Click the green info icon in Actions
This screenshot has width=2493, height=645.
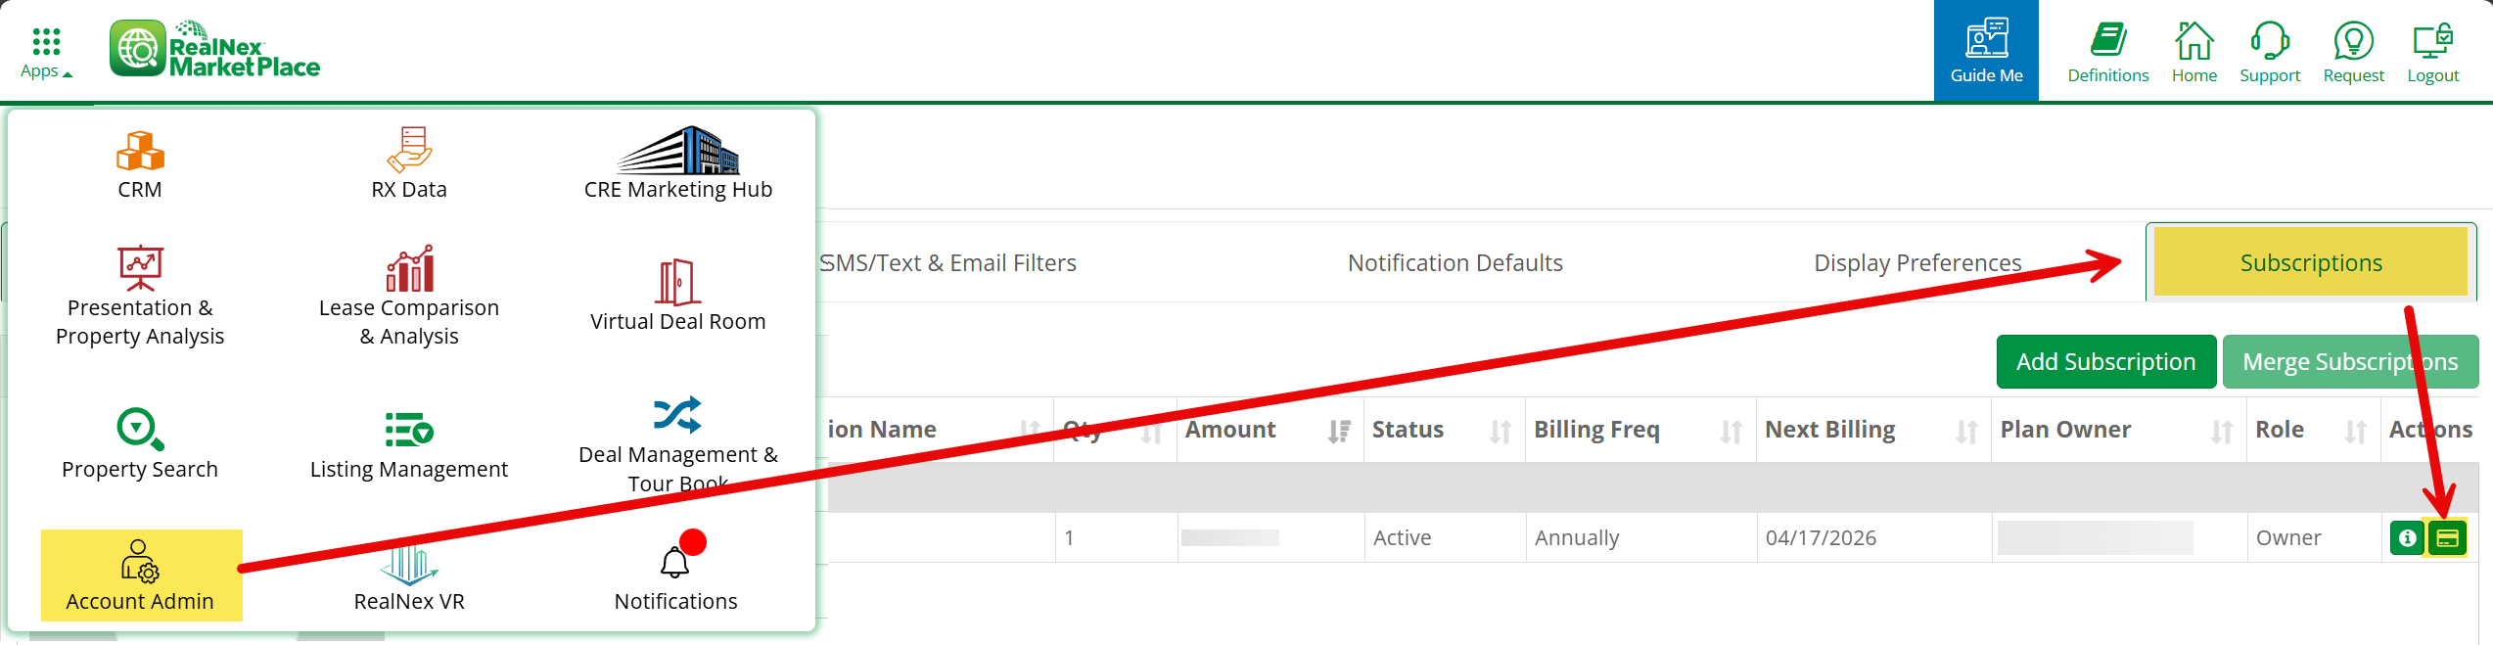(x=2407, y=537)
